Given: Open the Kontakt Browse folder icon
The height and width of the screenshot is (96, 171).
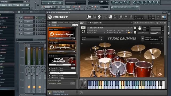Looking at the screenshot, I should pyautogui.click(x=89, y=17).
